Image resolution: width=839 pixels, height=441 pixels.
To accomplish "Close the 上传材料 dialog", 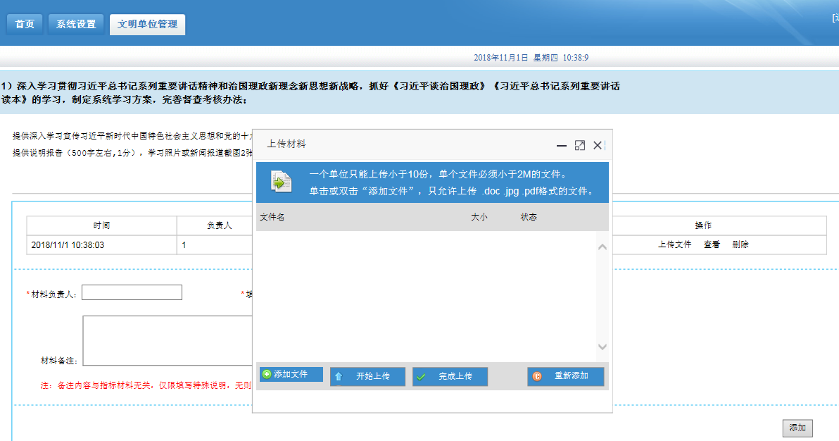I will pos(597,145).
